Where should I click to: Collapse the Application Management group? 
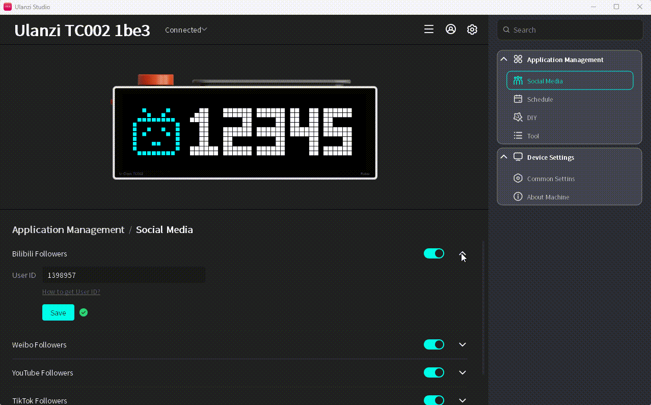click(x=504, y=60)
